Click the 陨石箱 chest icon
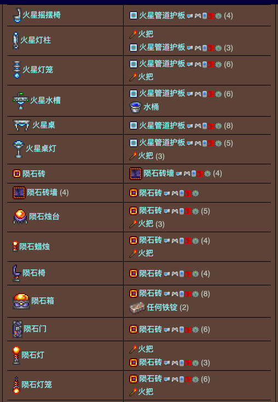The width and height of the screenshot is (278, 402). click(x=21, y=301)
